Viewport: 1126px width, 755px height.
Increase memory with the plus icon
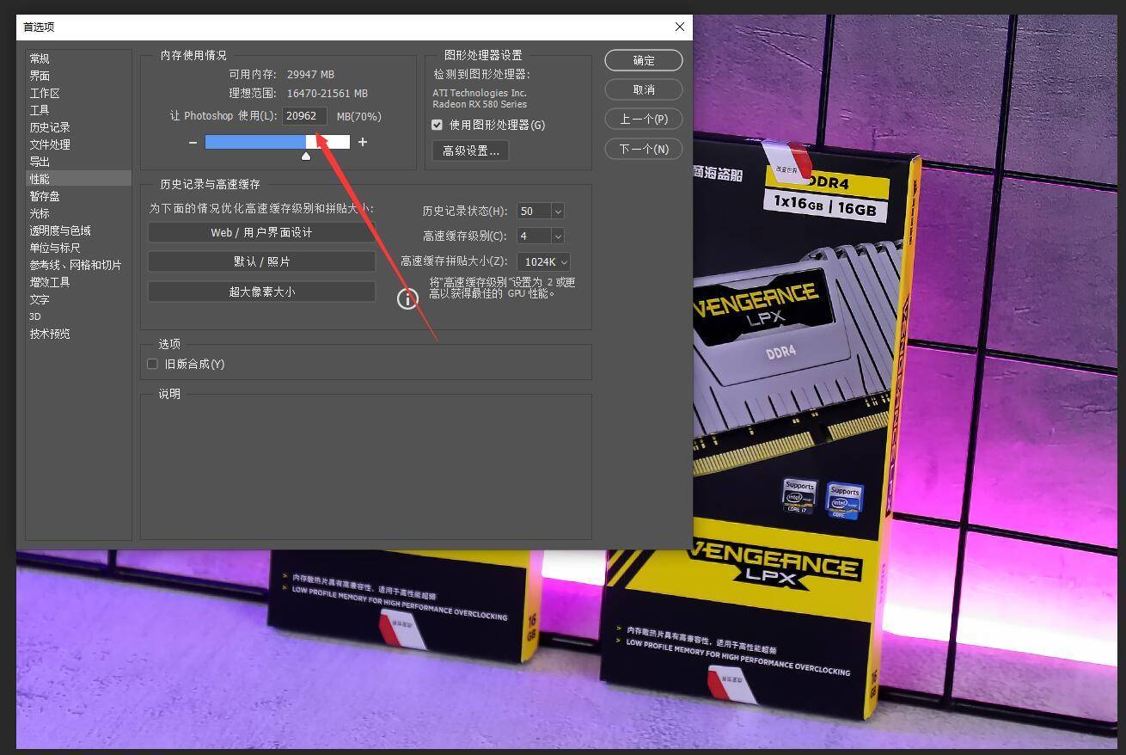363,142
